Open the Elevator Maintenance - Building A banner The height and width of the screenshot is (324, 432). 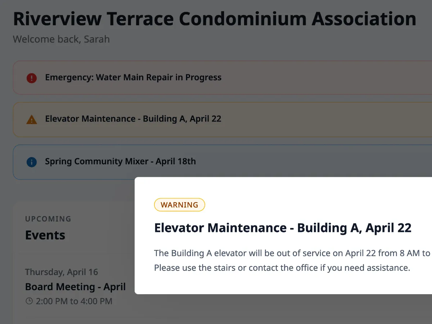tap(133, 119)
